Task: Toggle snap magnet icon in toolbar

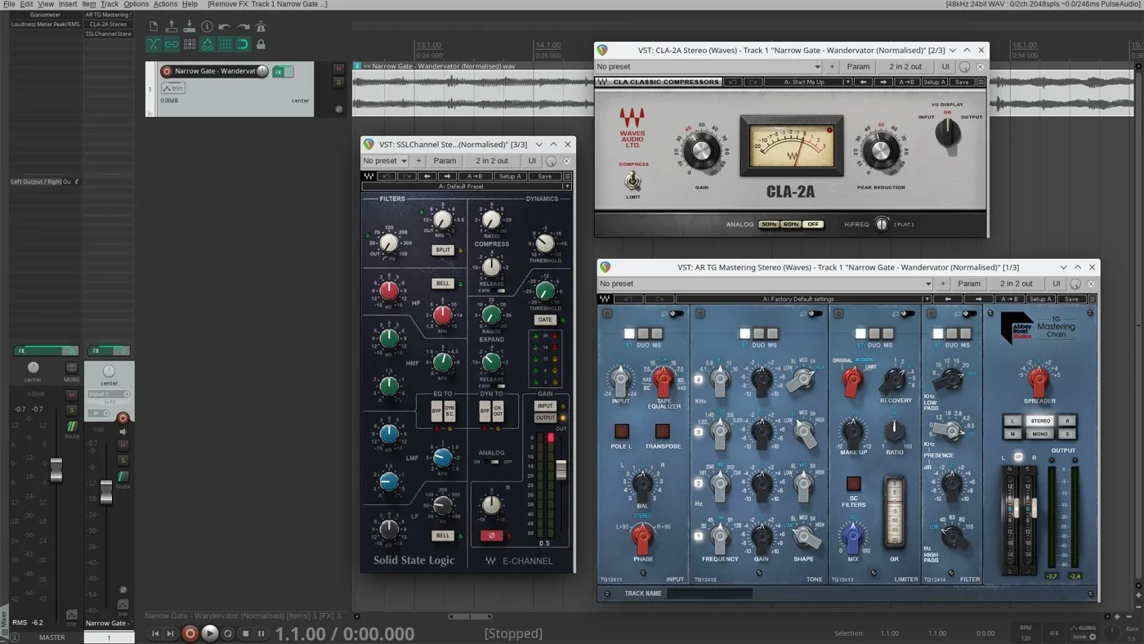Action: tap(244, 44)
